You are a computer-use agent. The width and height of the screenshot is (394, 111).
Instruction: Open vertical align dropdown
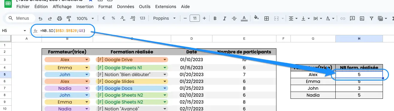(x=305, y=18)
